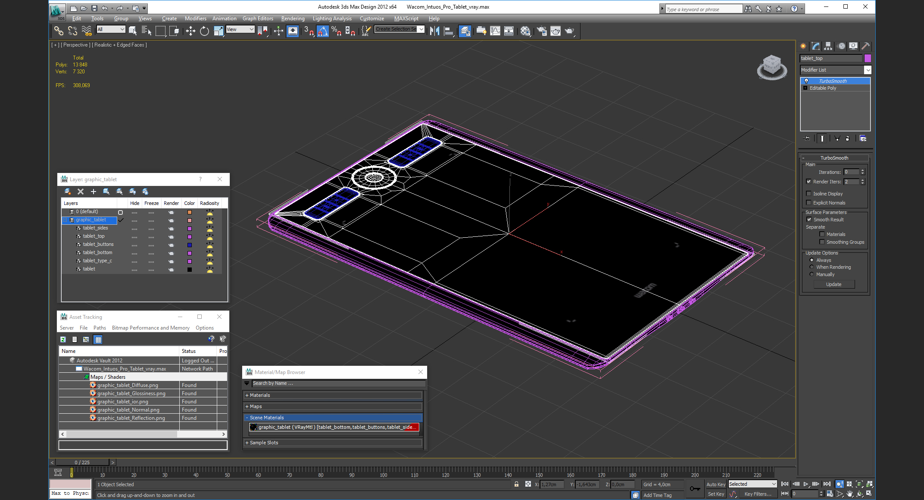
Task: Open the Hierarchy command panel tab
Action: click(x=828, y=46)
